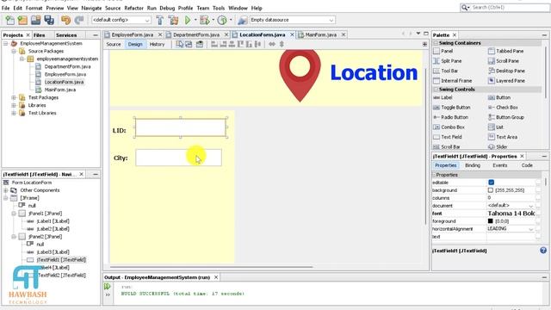Click the background color swatch
The image size is (551, 310).
pyautogui.click(x=491, y=190)
